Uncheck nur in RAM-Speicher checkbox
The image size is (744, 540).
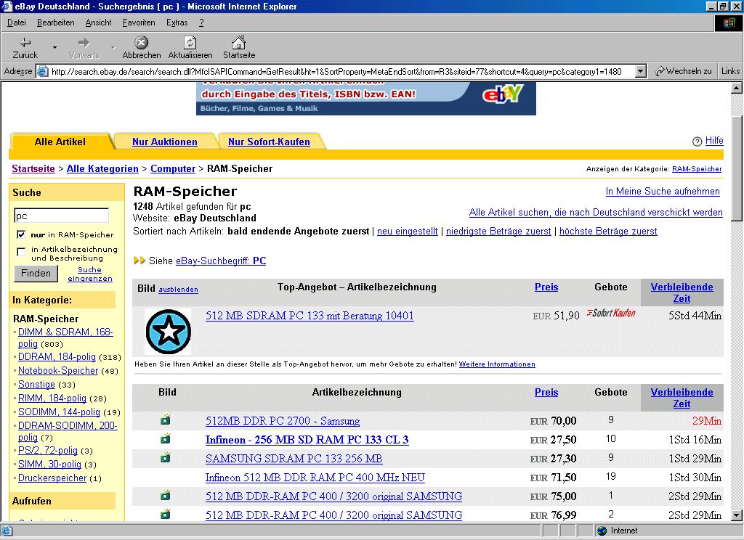[21, 234]
